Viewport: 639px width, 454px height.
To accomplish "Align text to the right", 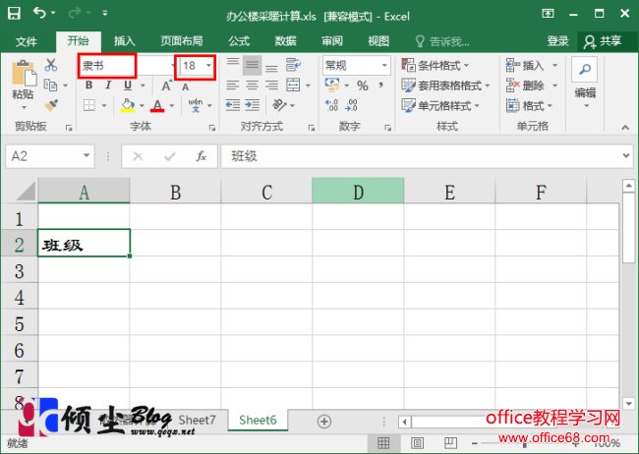I will 271,85.
